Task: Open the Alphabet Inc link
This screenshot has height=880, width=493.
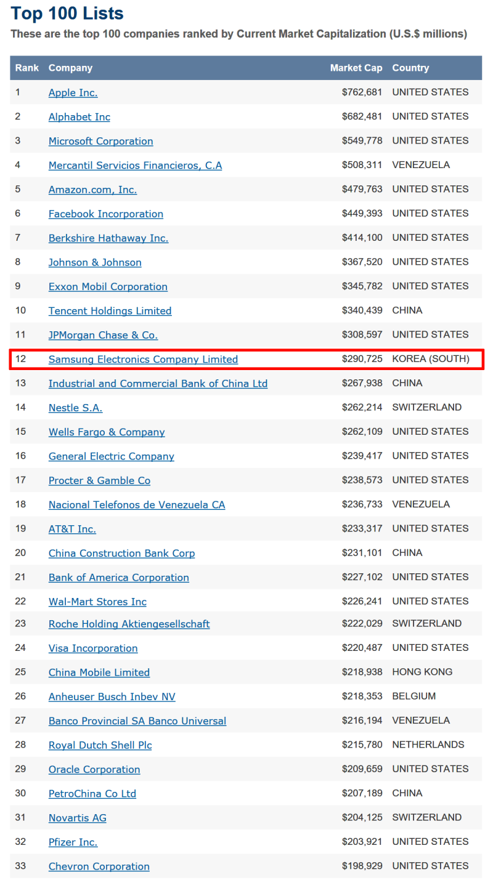Action: coord(79,117)
